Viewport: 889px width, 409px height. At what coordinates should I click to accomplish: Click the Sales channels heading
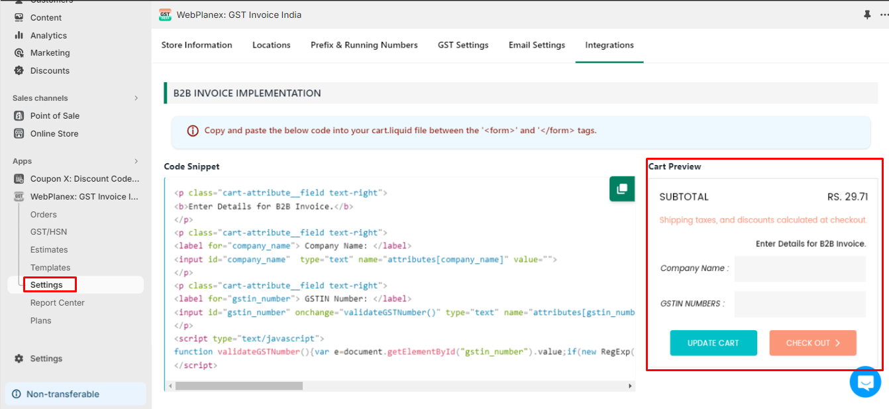point(40,98)
